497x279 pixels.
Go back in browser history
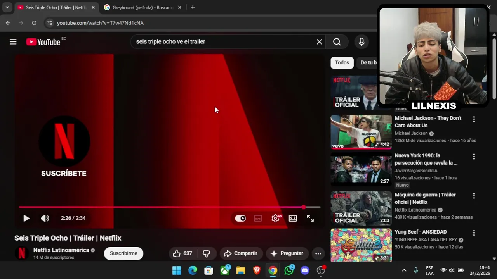(8, 23)
